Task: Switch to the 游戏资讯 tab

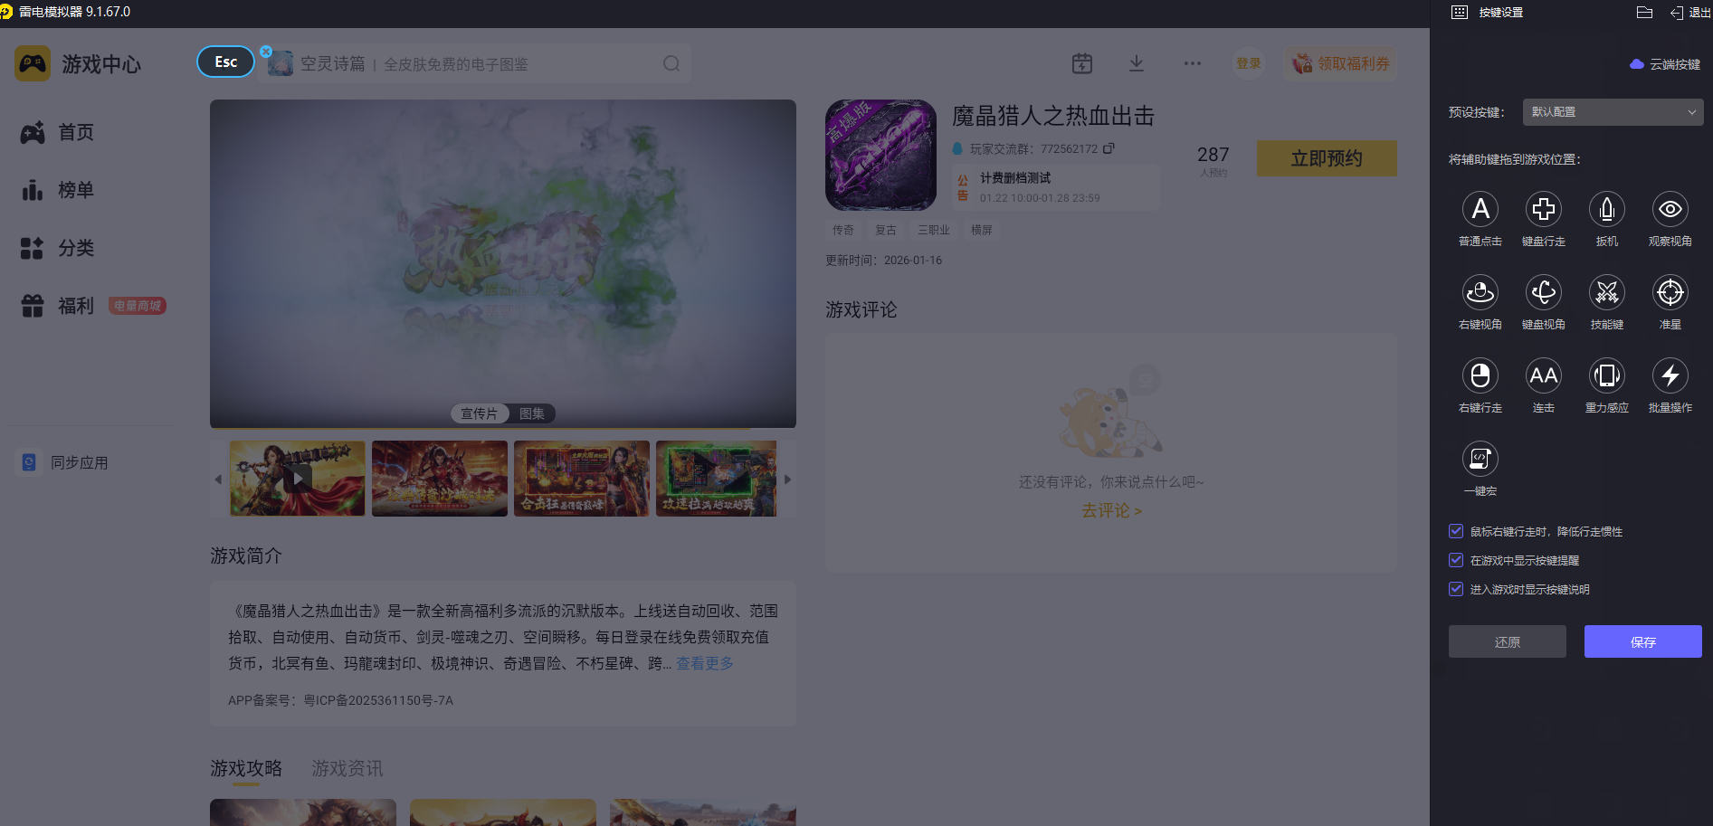Action: pyautogui.click(x=347, y=768)
